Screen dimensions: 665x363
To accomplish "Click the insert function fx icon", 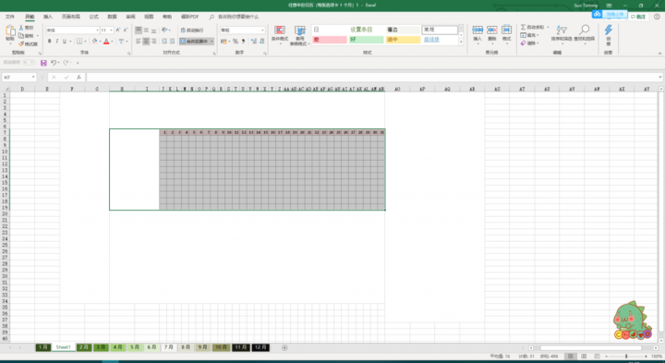I will pos(79,78).
